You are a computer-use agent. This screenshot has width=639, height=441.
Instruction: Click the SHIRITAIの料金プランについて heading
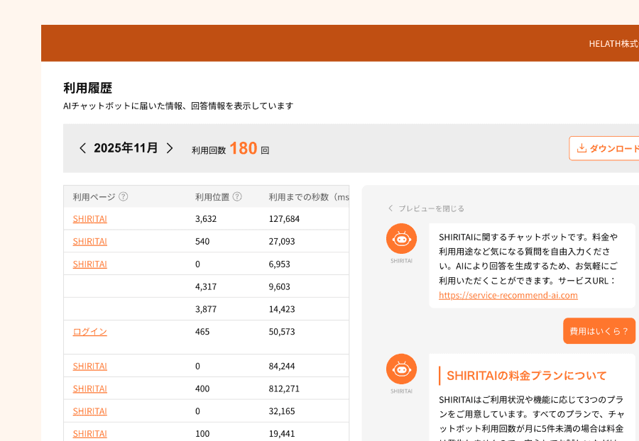pyautogui.click(x=527, y=376)
